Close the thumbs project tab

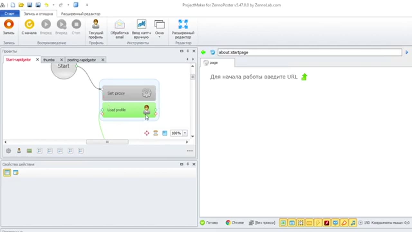coord(61,60)
